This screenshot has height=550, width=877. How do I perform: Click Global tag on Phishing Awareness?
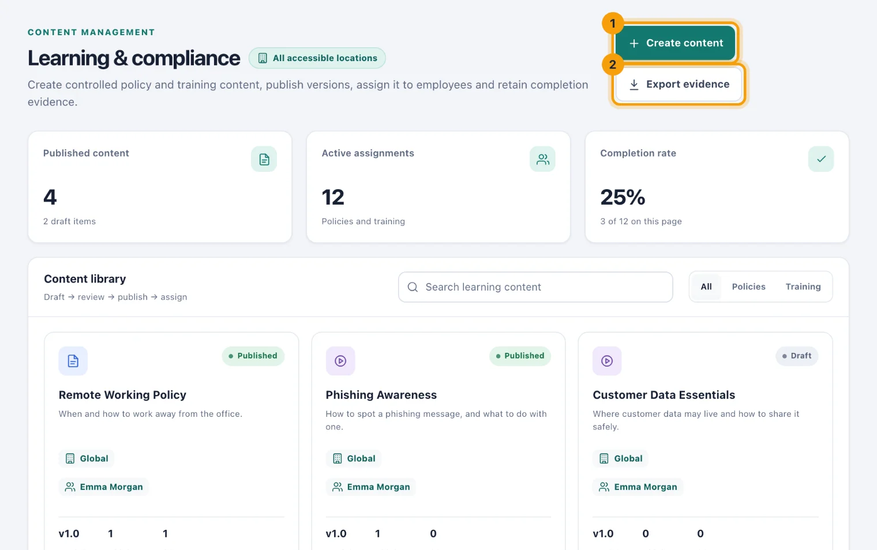point(354,458)
